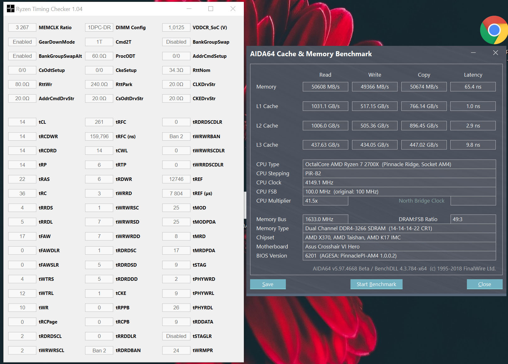Click the CPU Multiplier value 41.5x

325,201
